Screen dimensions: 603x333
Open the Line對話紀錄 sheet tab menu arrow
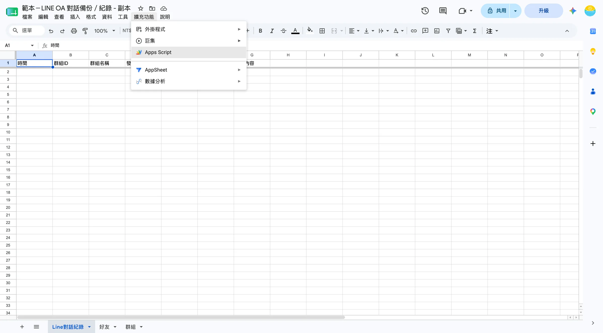89,327
